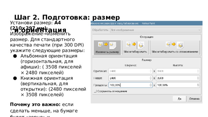This screenshot has width=208, height=117.
Task: Click the smooth scale icon above Масштабировать со сглаживанием
Action: pos(175,45)
